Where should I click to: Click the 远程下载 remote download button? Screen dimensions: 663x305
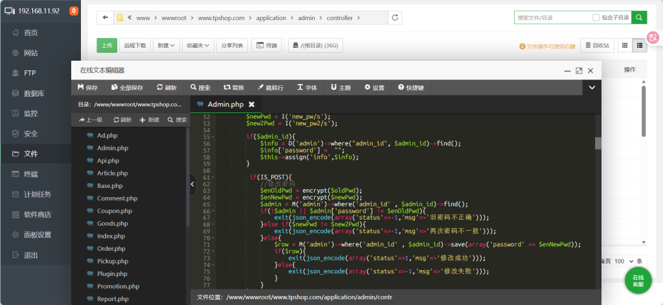point(135,45)
